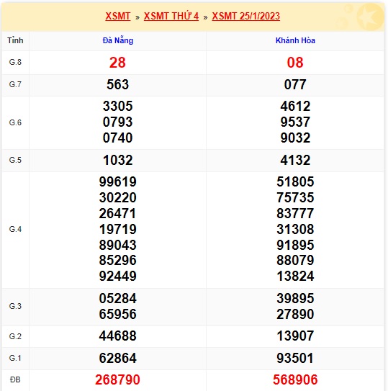Select Đà Nẵng G.8 number 28
Image resolution: width=388 pixels, height=391 pixels.
tap(117, 63)
